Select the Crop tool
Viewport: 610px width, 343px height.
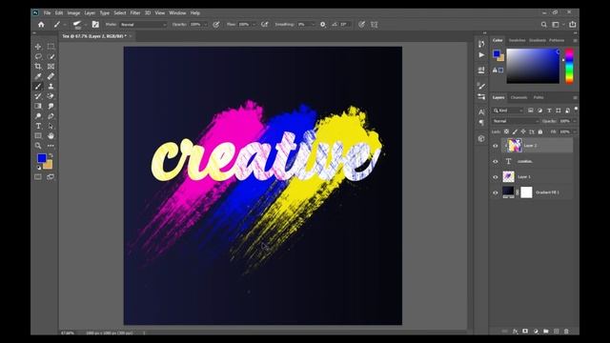click(x=38, y=67)
